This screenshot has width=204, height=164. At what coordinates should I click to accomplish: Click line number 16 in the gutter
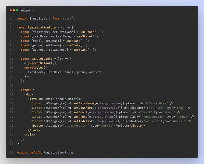[x=11, y=86]
